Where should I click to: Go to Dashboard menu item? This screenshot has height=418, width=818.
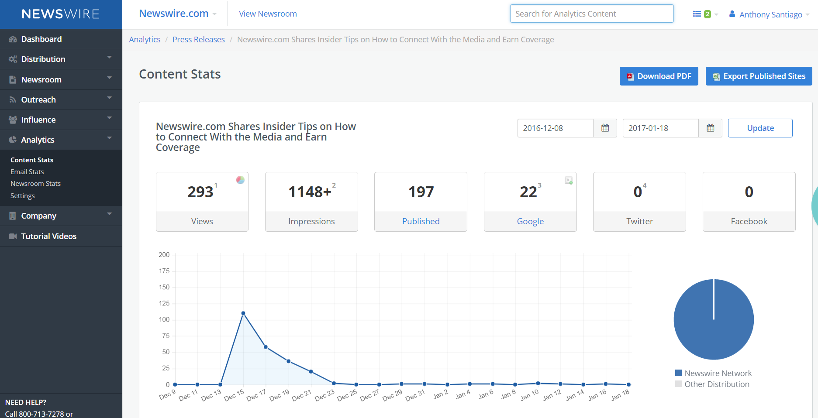click(x=61, y=39)
